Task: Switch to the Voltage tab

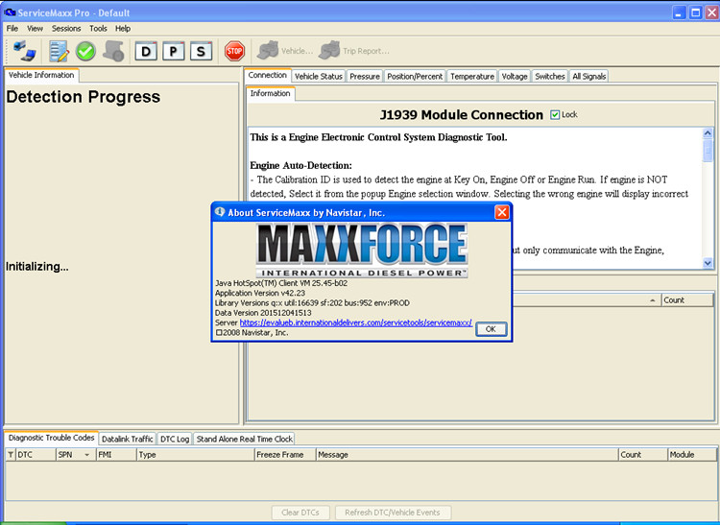Action: [x=515, y=76]
